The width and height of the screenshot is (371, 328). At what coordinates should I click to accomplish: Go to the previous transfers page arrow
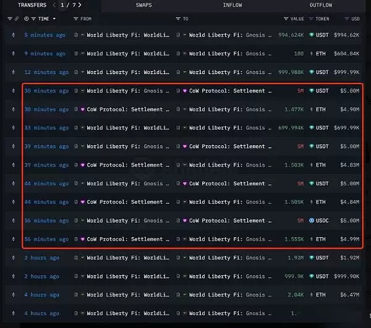(54, 5)
